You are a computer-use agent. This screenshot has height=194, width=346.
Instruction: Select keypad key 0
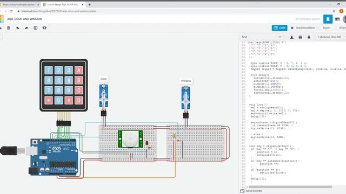coord(59,100)
